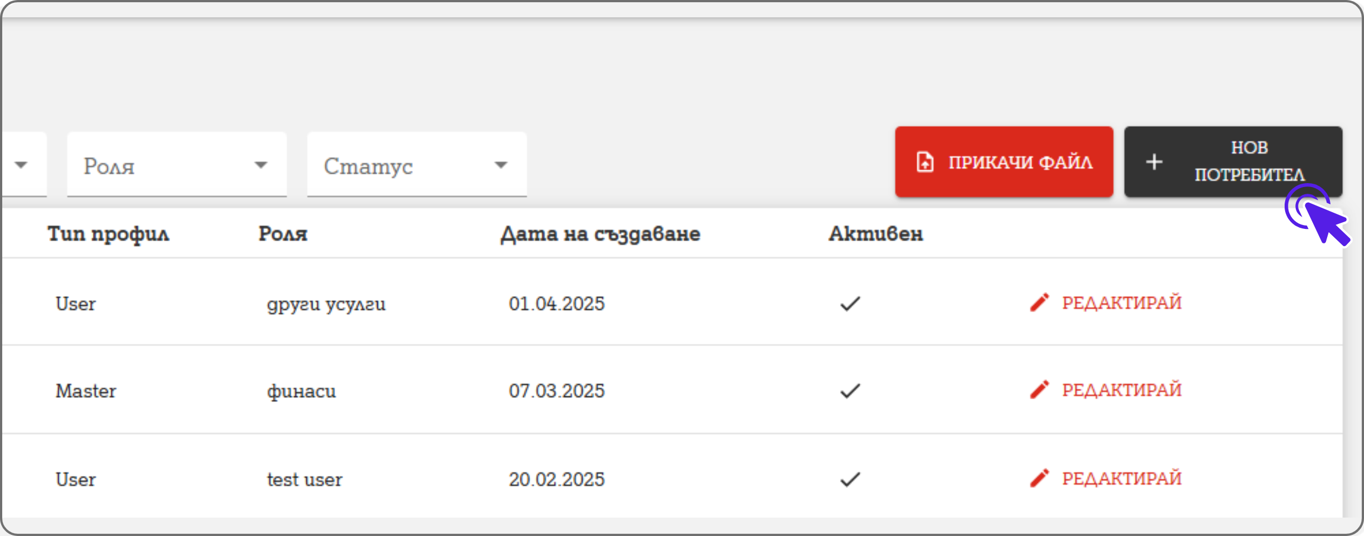The width and height of the screenshot is (1364, 536).
Task: Toggle the Активен checkmark for test user row
Action: point(850,479)
